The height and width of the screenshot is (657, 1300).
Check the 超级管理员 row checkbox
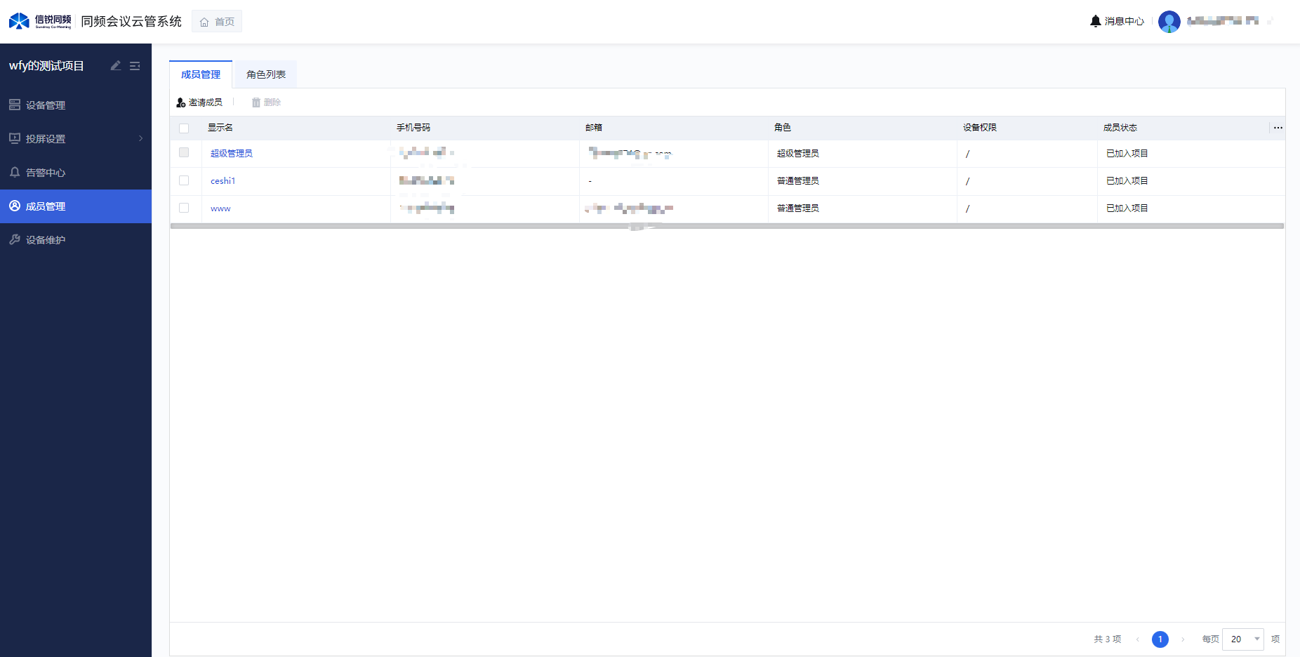(184, 152)
